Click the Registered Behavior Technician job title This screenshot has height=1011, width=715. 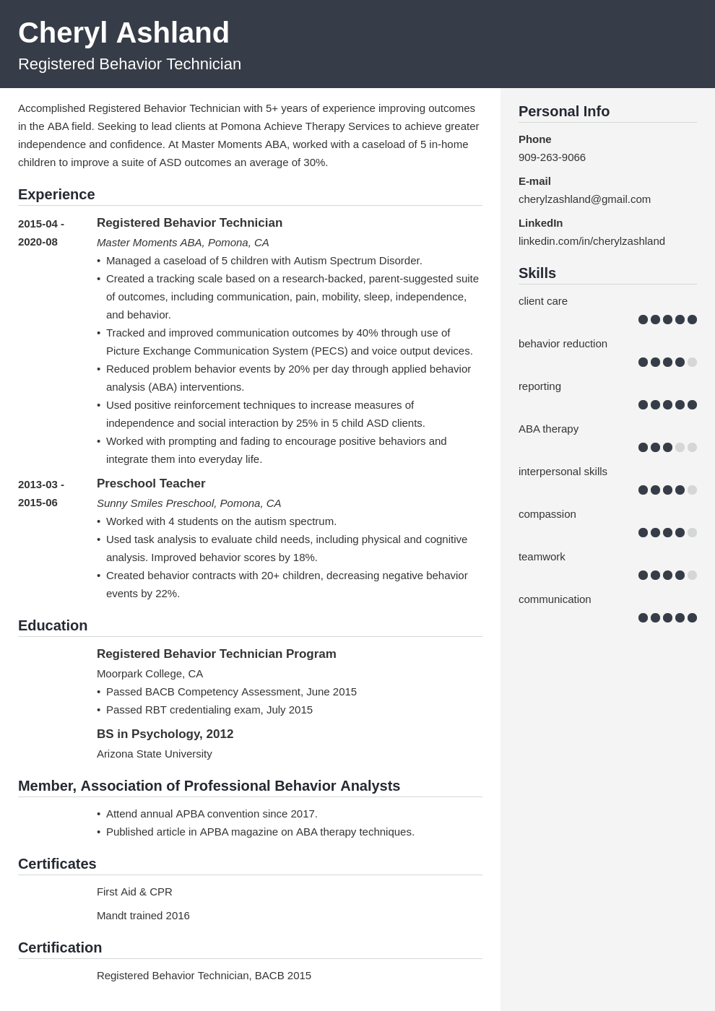[x=189, y=223]
